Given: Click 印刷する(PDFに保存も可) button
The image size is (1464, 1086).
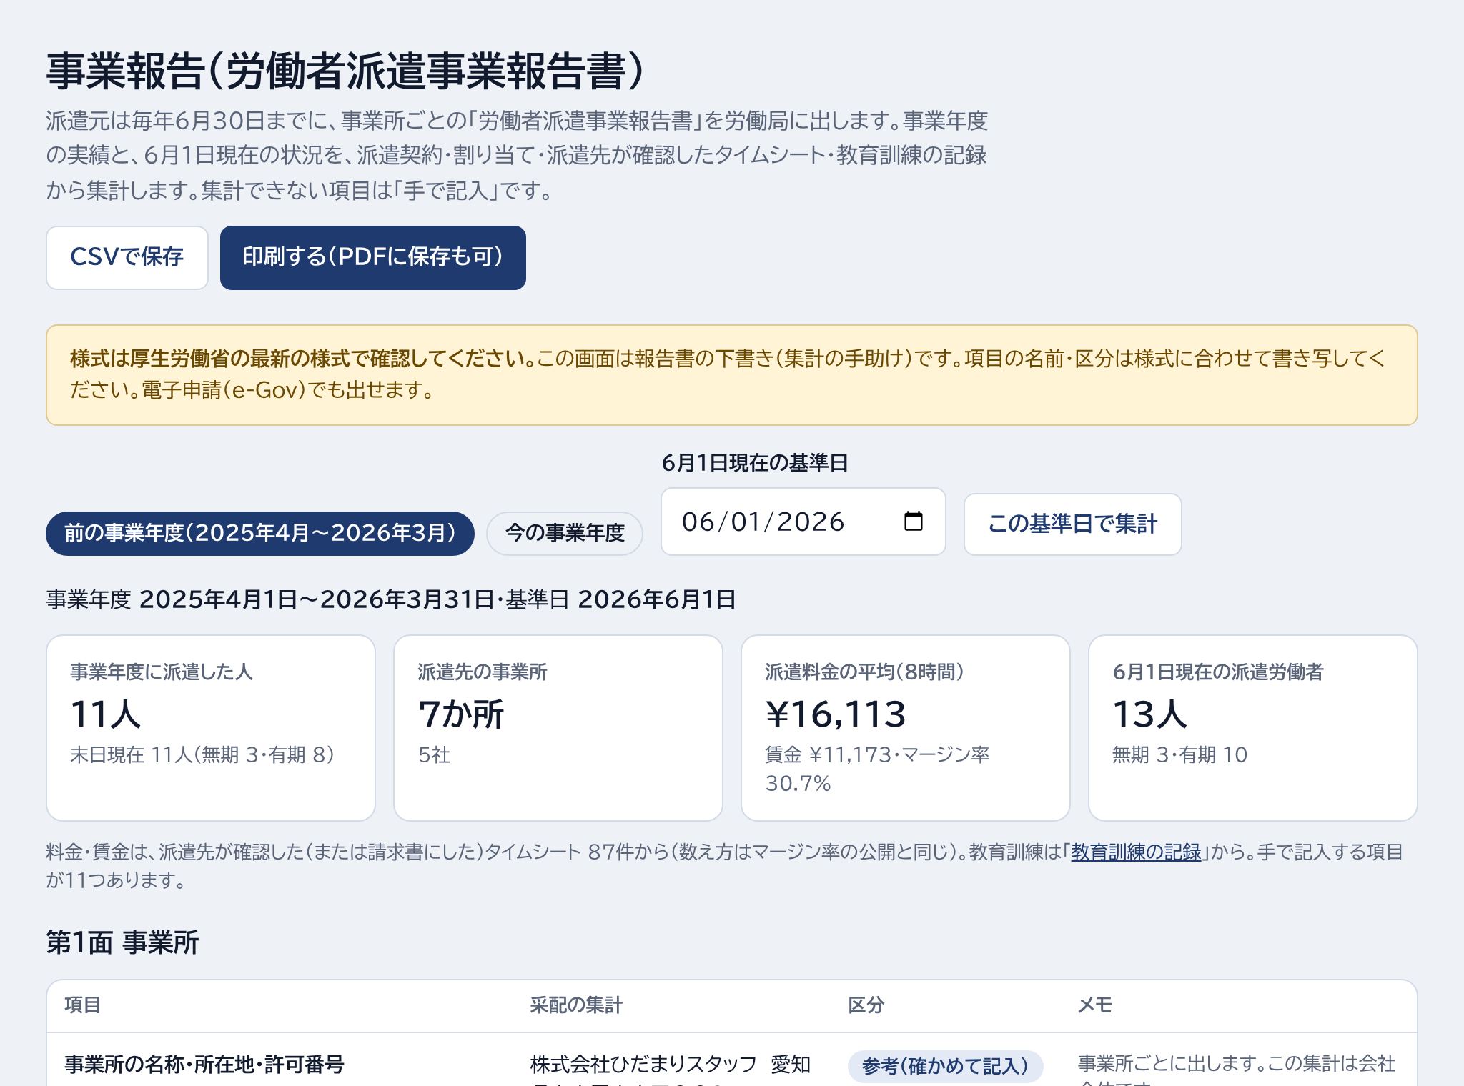Looking at the screenshot, I should coord(372,258).
